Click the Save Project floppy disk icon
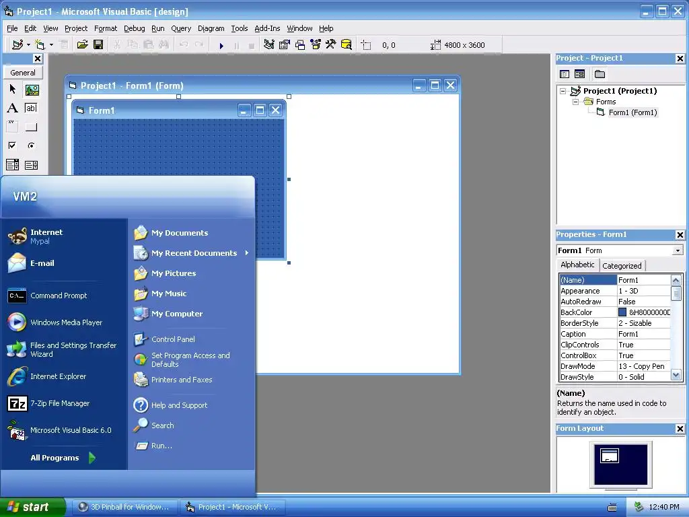 [98, 45]
